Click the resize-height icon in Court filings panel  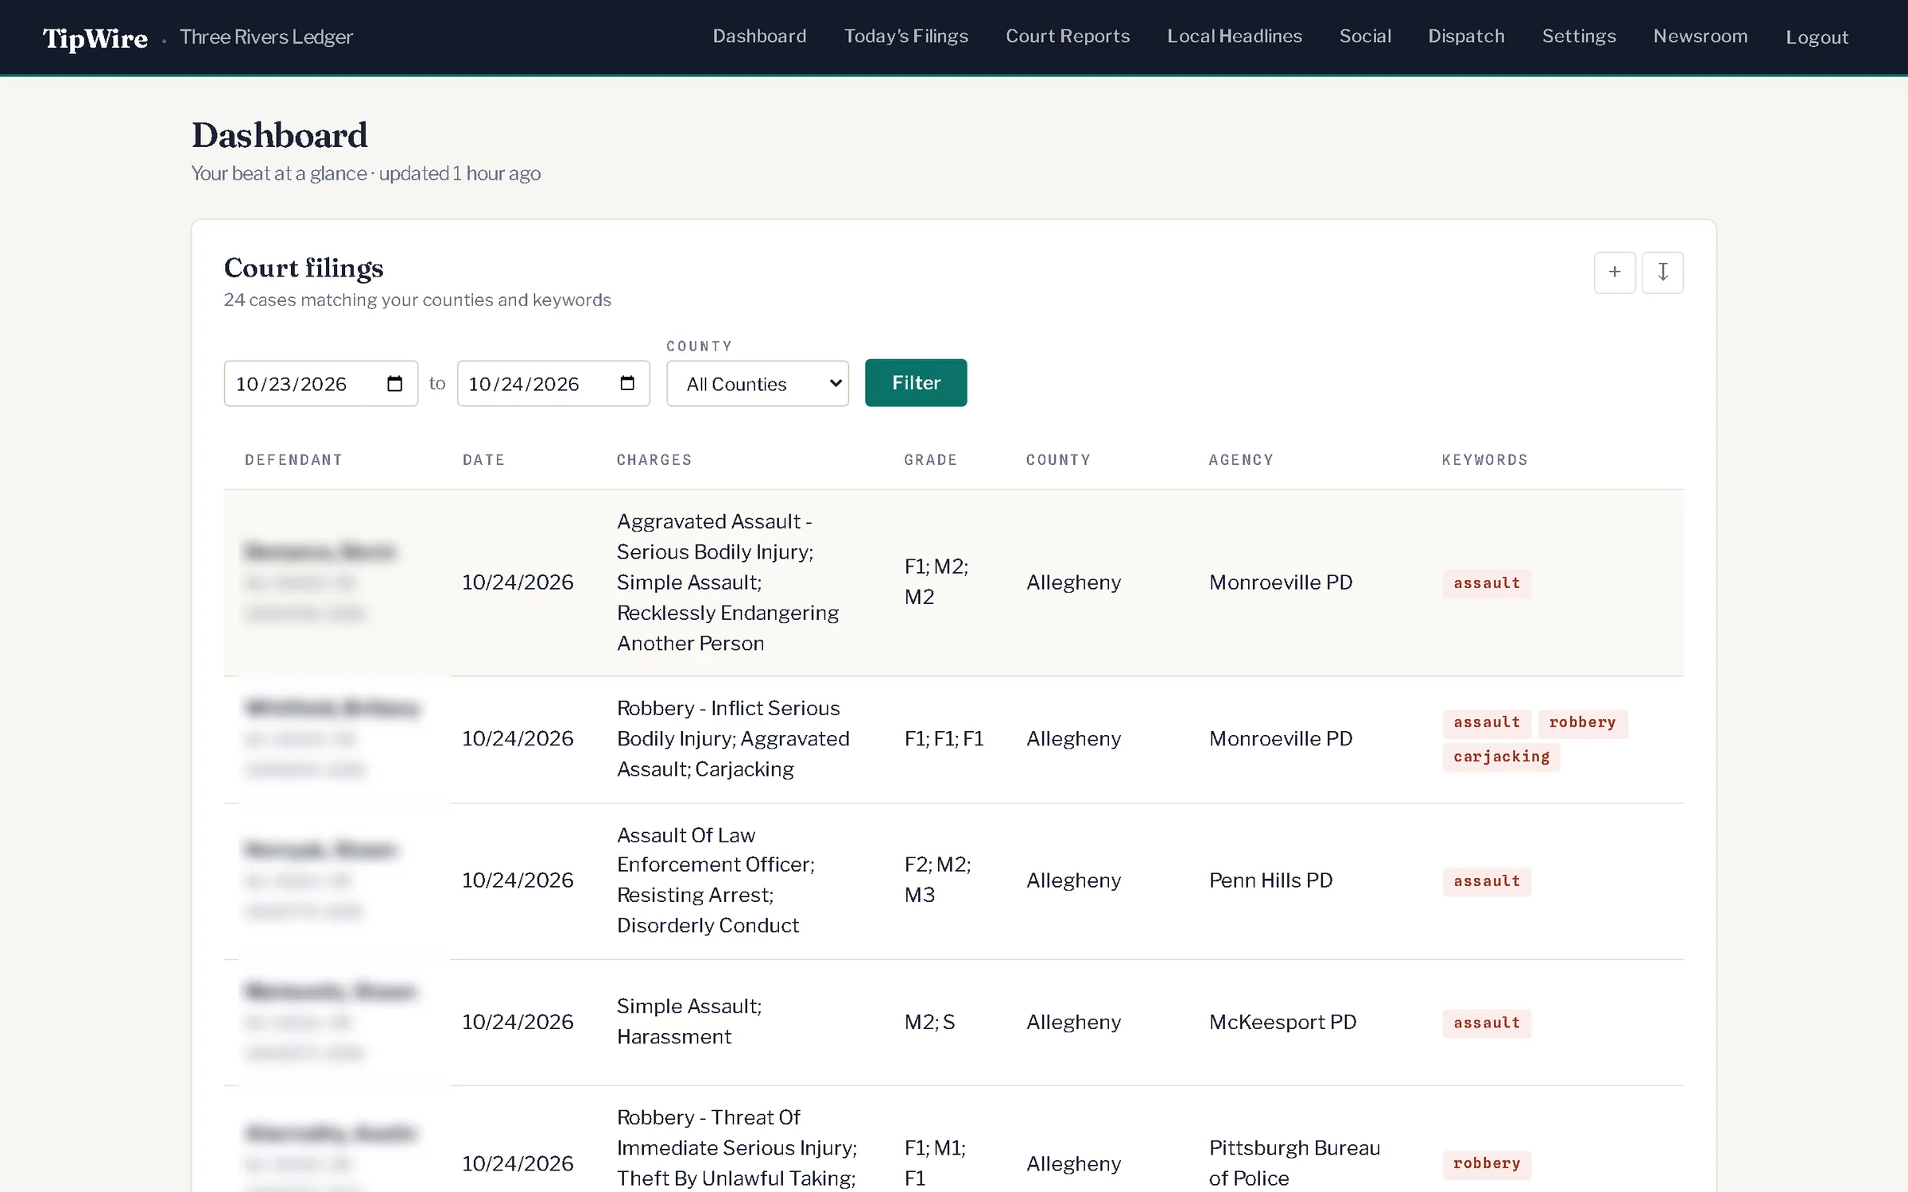tap(1662, 273)
